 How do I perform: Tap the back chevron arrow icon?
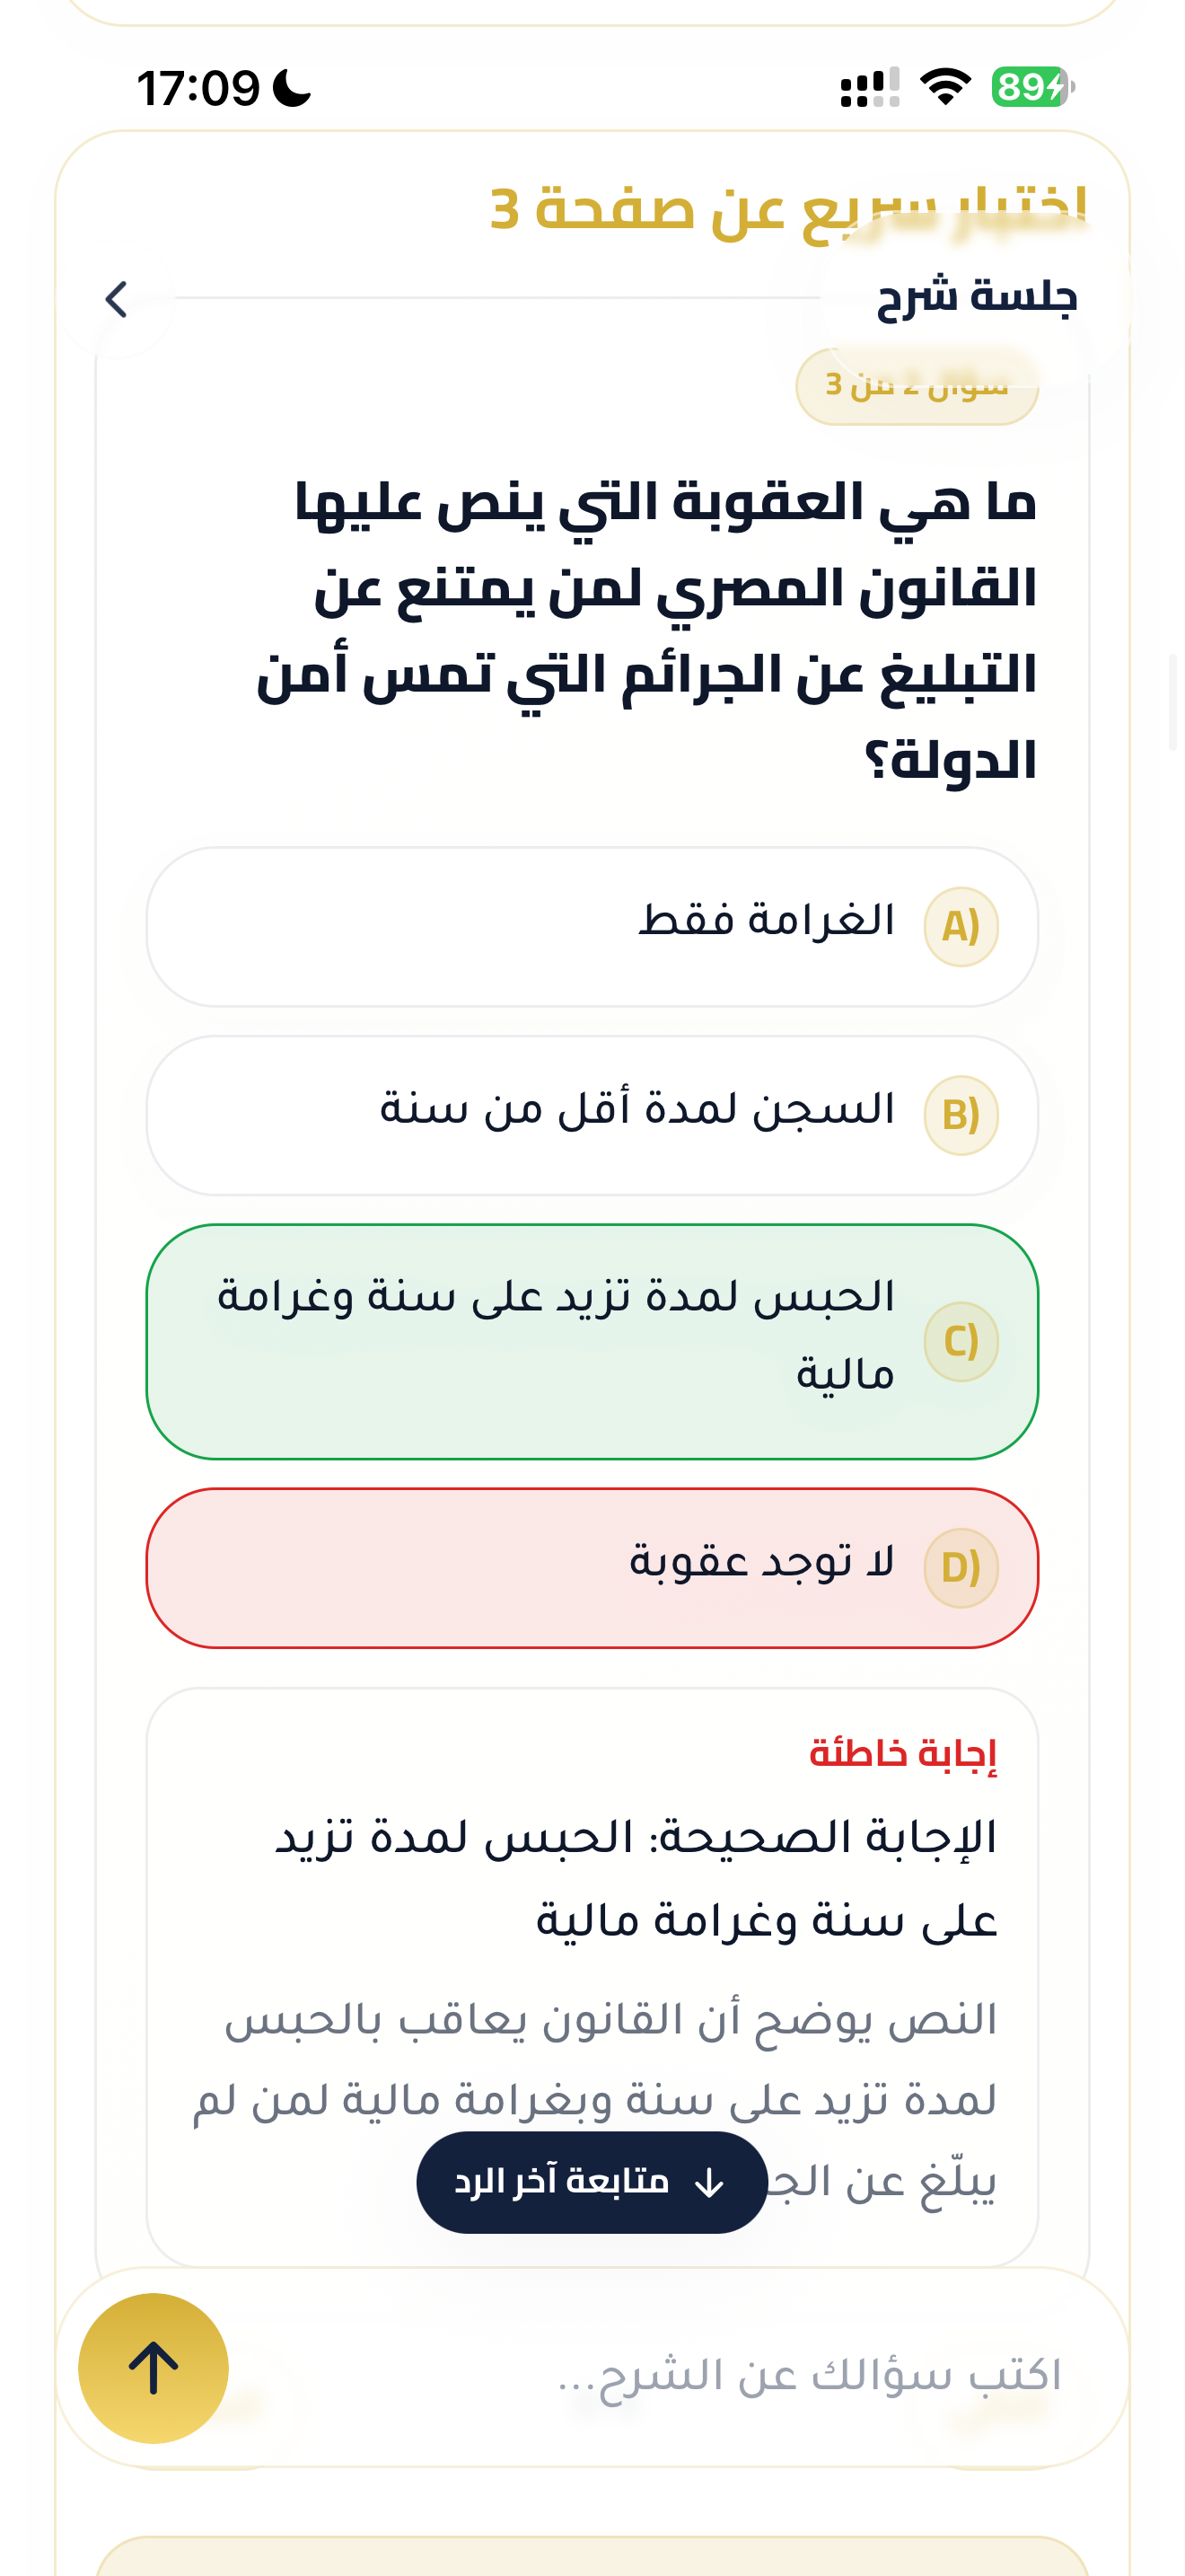[x=116, y=299]
